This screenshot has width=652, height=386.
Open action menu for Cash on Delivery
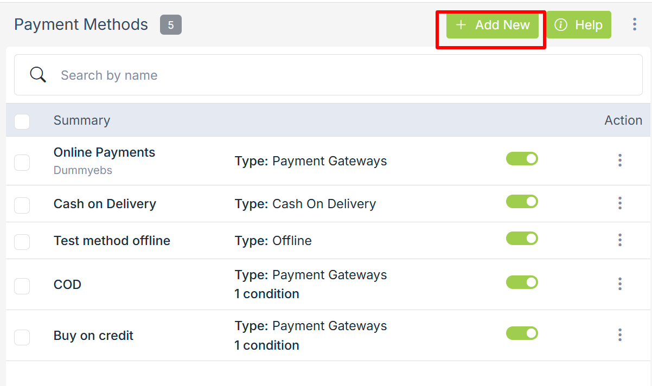pos(619,203)
